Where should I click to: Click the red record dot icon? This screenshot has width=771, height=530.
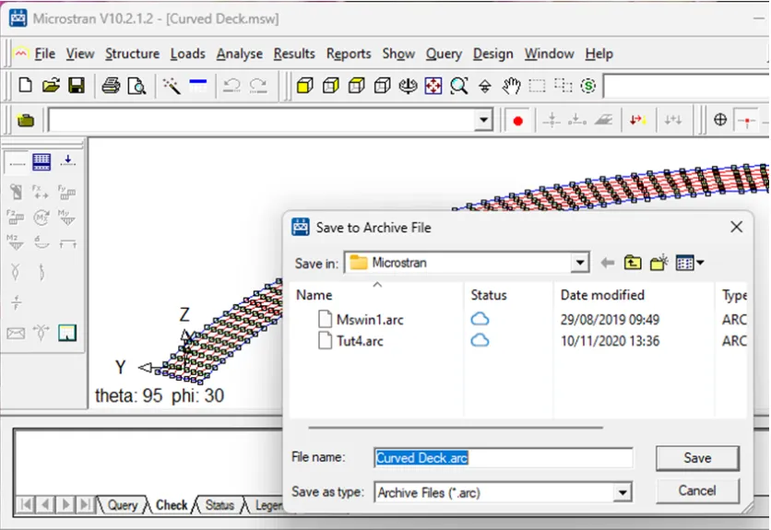point(517,121)
